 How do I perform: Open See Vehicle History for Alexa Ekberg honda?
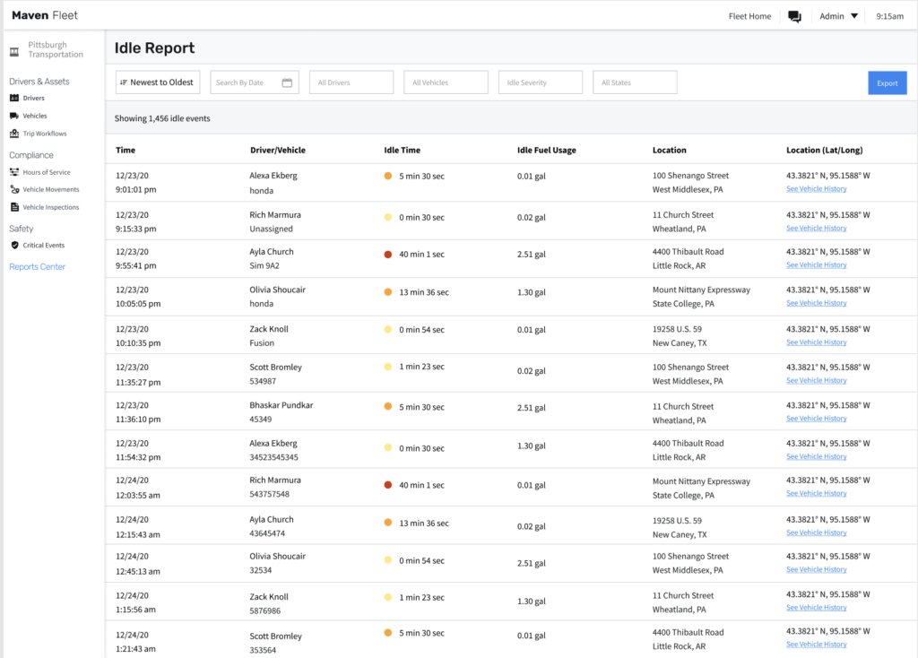pyautogui.click(x=816, y=189)
